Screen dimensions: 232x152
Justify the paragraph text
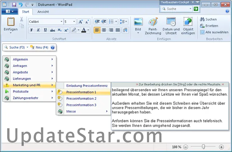click(x=118, y=30)
